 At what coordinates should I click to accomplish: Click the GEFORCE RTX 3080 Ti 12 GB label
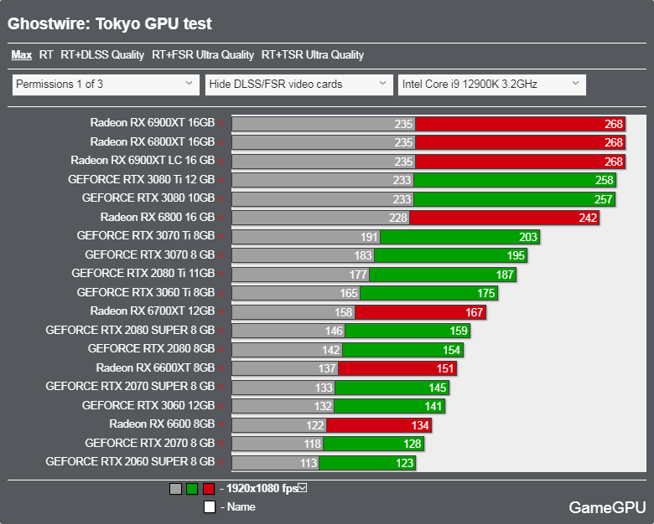[x=142, y=179]
